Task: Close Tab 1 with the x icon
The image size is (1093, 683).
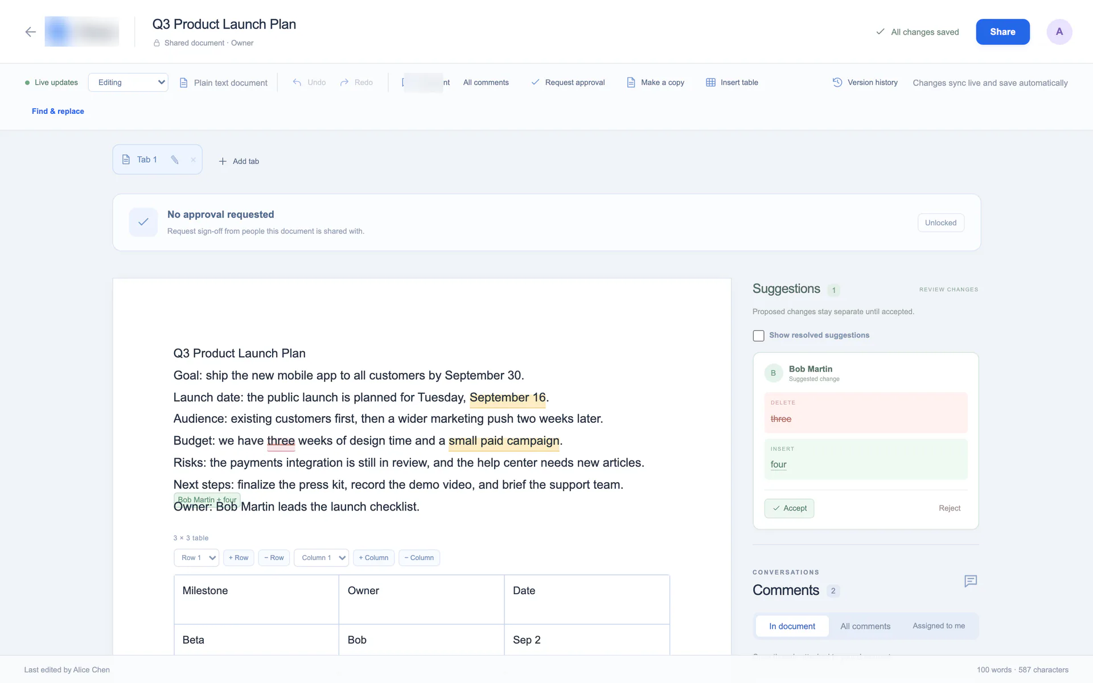Action: (193, 160)
